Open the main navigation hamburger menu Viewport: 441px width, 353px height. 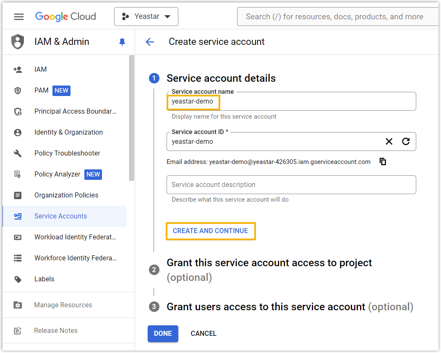(x=18, y=16)
